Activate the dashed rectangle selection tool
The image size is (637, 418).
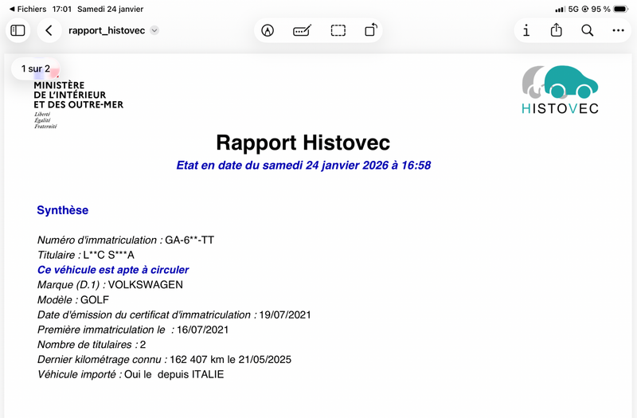[x=338, y=30]
